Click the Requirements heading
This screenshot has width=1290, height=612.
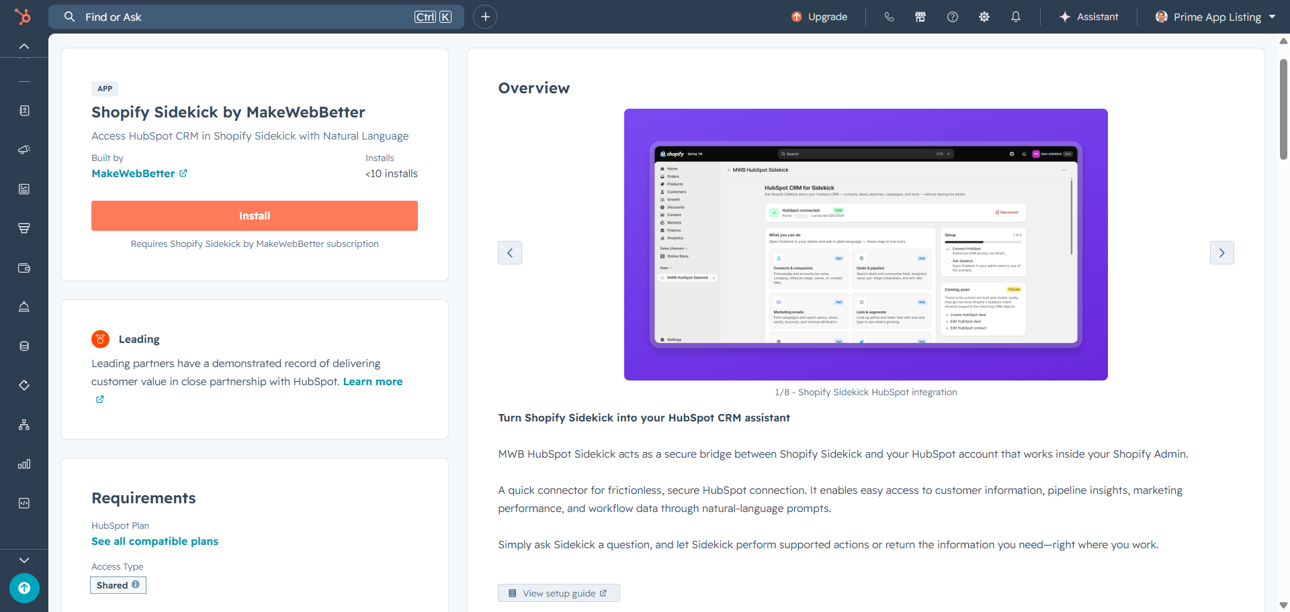coord(144,498)
